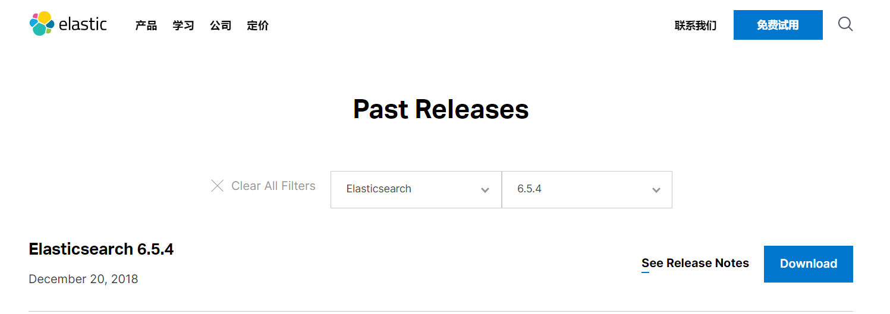Click the December 20, 2018 release date
Screen dimensions: 890x314
[83, 279]
